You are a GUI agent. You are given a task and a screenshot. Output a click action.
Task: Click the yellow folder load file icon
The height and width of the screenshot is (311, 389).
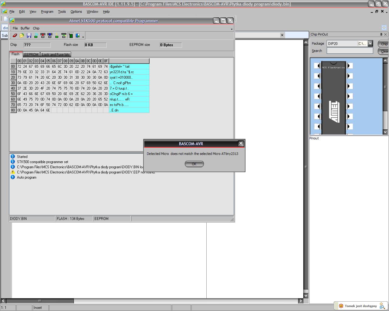(x=22, y=36)
